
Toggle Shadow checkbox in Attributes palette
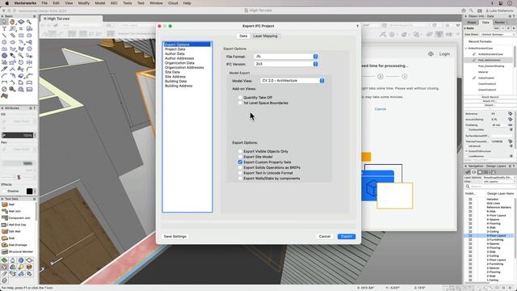(4, 191)
